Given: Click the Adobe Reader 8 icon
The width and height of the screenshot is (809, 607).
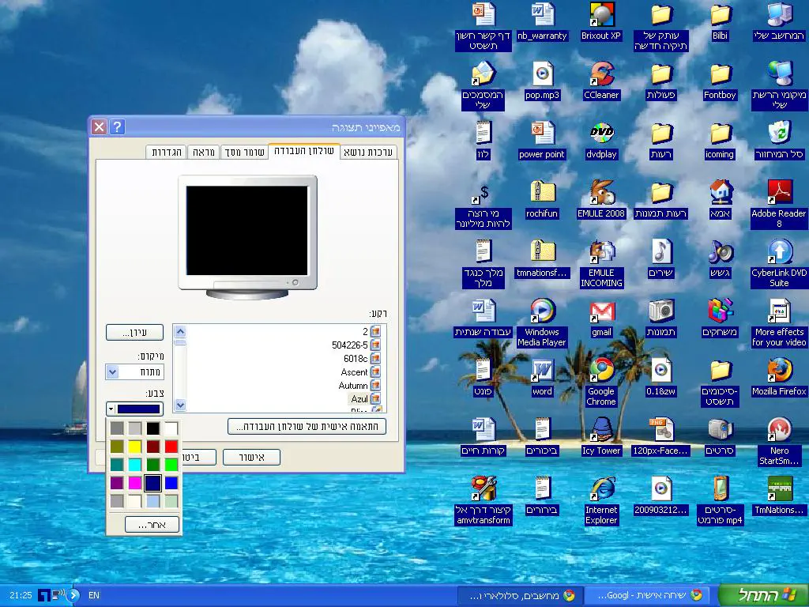Looking at the screenshot, I should point(779,193).
